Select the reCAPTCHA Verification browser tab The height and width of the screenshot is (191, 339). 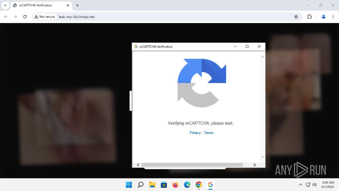[x=41, y=5]
